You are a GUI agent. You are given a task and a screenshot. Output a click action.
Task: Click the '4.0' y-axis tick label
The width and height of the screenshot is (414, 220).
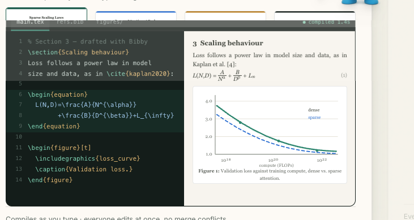tap(208, 101)
